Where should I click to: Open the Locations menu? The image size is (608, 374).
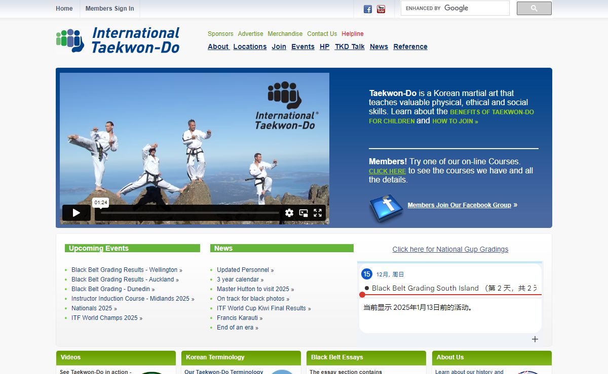pyautogui.click(x=250, y=46)
